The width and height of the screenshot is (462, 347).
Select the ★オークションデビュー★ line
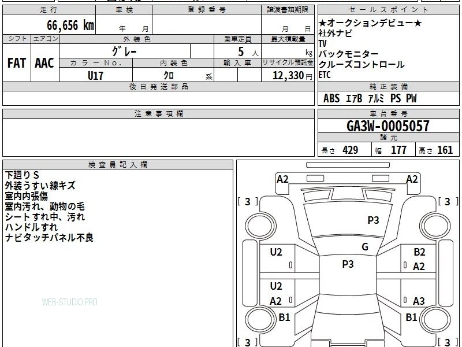pyautogui.click(x=370, y=23)
